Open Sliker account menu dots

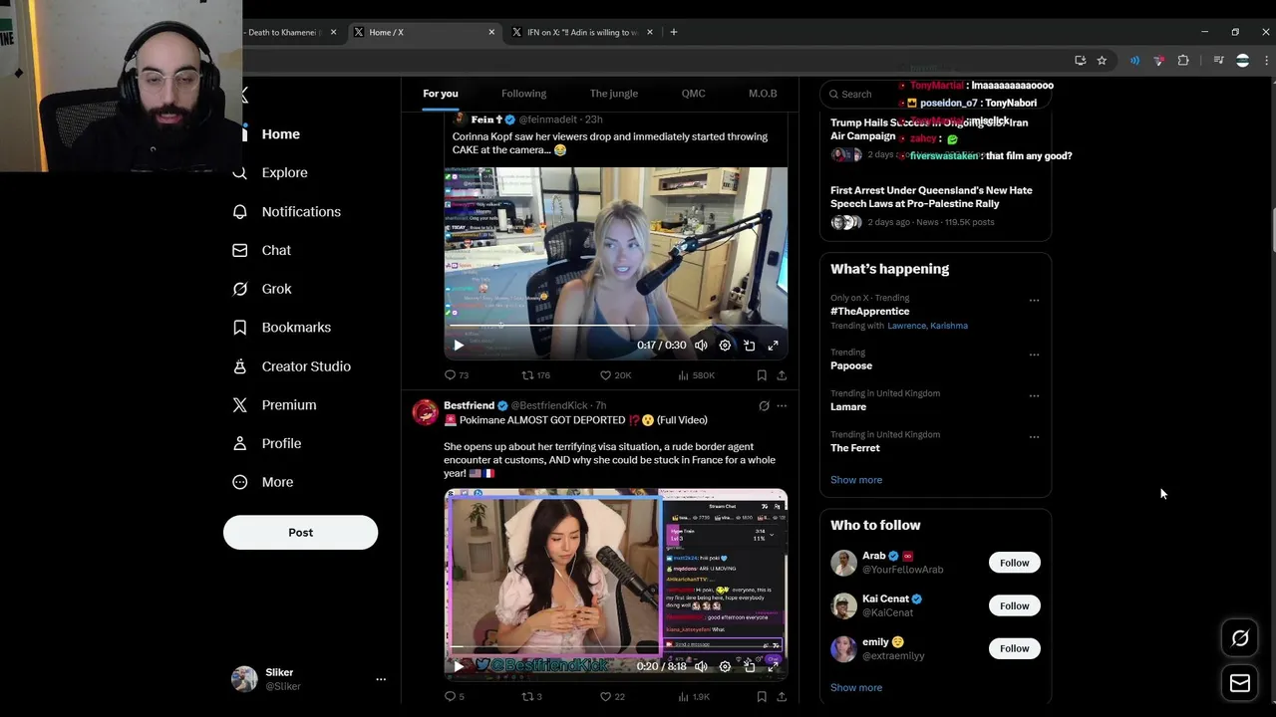(381, 679)
